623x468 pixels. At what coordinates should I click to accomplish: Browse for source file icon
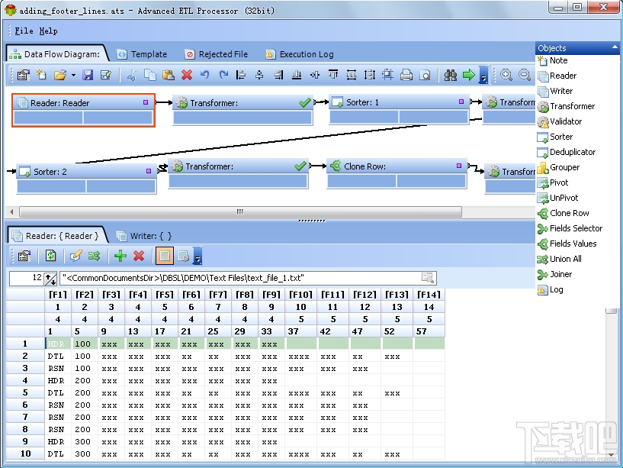click(428, 278)
